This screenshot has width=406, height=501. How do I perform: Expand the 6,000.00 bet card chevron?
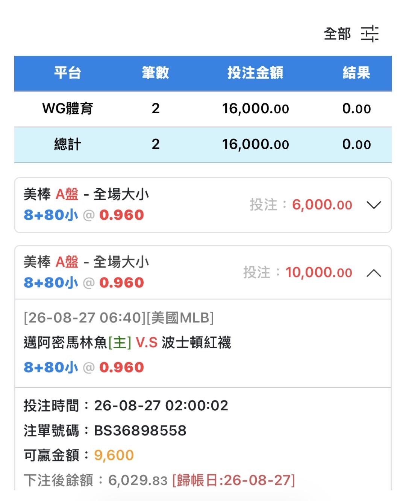(374, 205)
